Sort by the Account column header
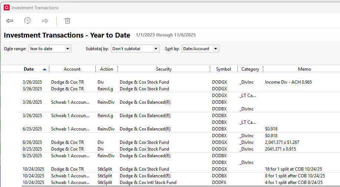340x187 pixels. [x=72, y=69]
